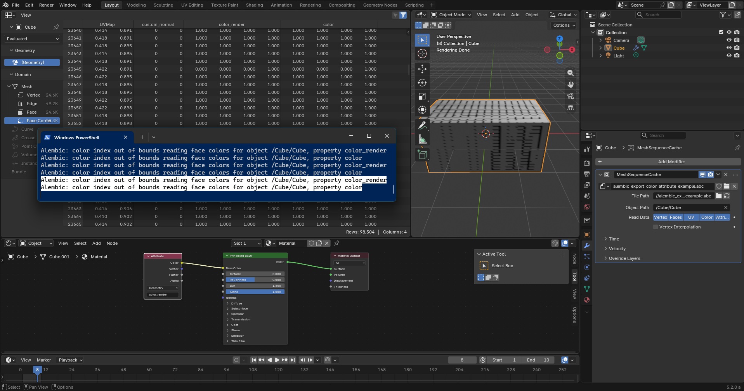Image resolution: width=744 pixels, height=391 pixels.
Task: Select the Rotate tool in viewport toolbar
Action: coord(422,83)
